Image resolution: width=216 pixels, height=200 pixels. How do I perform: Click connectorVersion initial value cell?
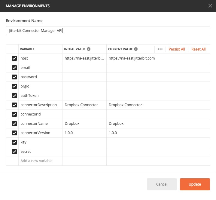click(84, 133)
